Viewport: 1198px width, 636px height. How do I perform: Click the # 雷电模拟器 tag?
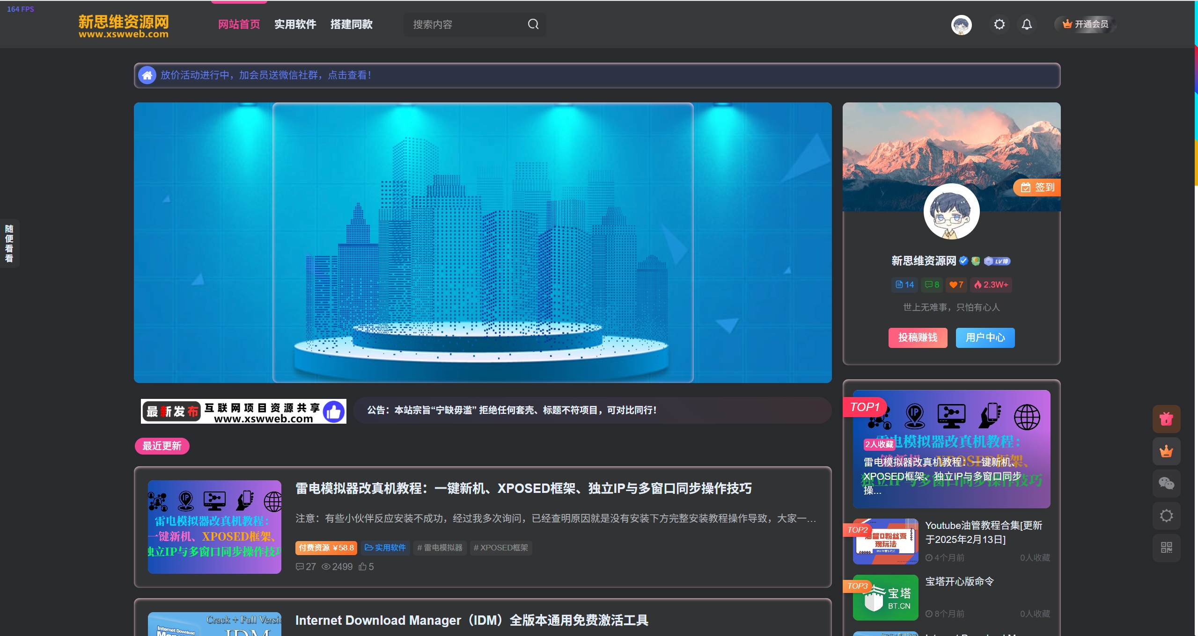tap(440, 548)
